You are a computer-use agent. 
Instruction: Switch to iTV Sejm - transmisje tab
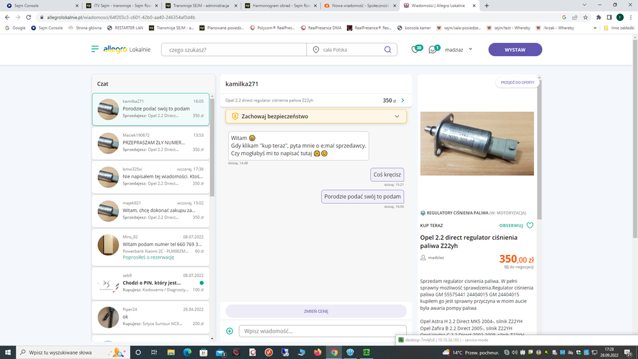pyautogui.click(x=121, y=6)
